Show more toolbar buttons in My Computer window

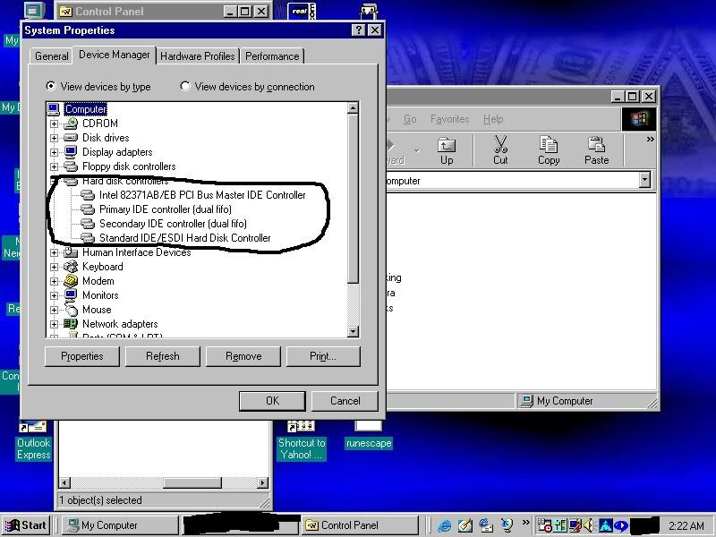coord(650,140)
